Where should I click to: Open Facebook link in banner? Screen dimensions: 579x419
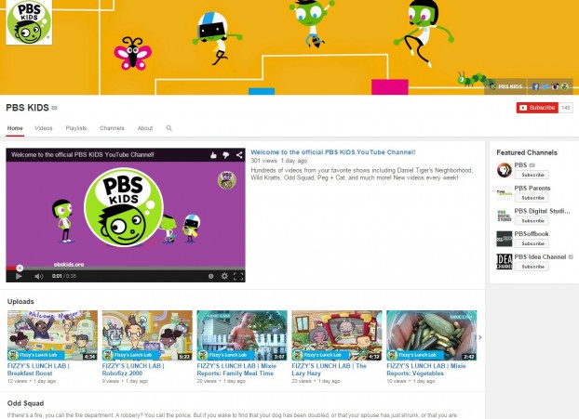(x=535, y=86)
